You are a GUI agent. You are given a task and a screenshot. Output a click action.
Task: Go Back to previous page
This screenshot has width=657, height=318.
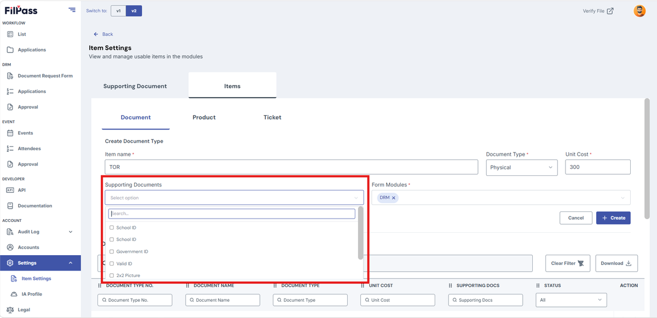(x=103, y=34)
